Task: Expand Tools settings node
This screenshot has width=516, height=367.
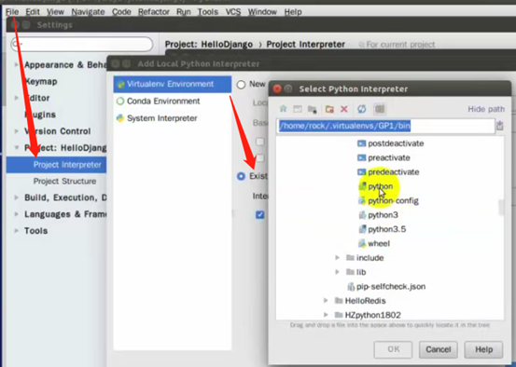Action: pyautogui.click(x=17, y=231)
